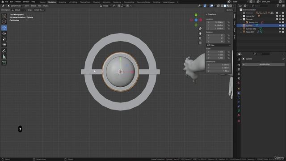Switch to the Layout workspace tab
Screen dimensions: 286x161
coord(42,2)
